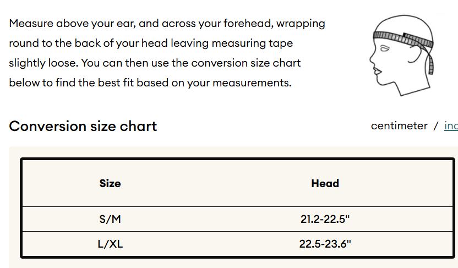Click the 21.2-22.5" head measurement
Viewport: 458px width, 268px height.
325,219
